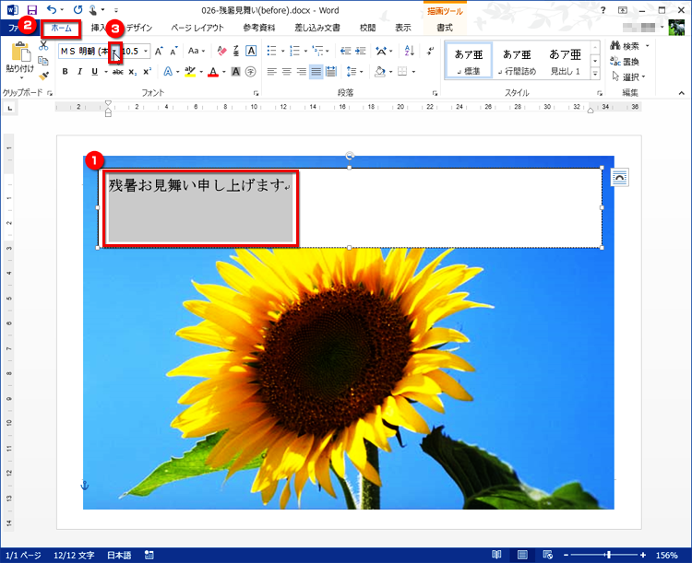Image resolution: width=692 pixels, height=563 pixels.
Task: Click the macro recording status icon
Action: pos(149,555)
